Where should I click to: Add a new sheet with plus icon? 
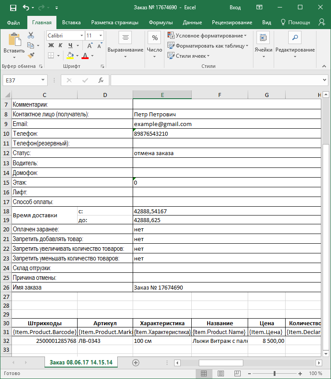136,363
